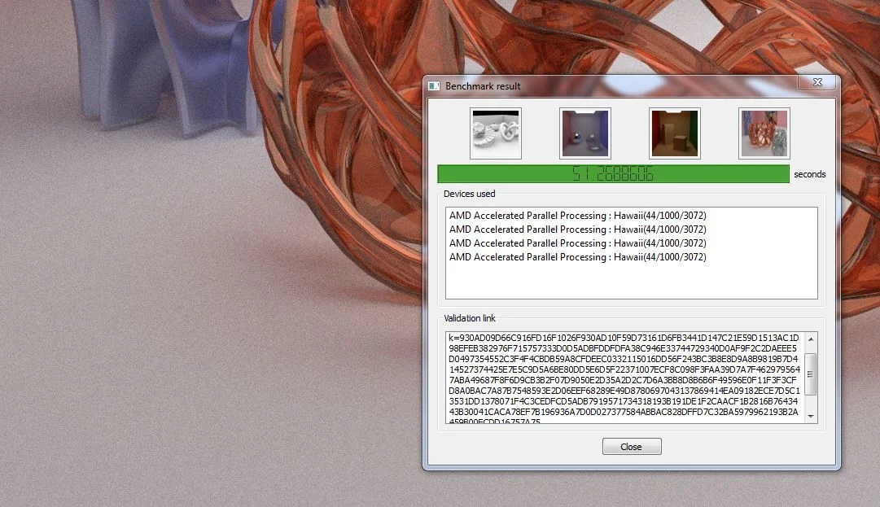Click validation line starting "98EFEB382976"
Viewport: 880px width, 507px height.
(x=623, y=348)
